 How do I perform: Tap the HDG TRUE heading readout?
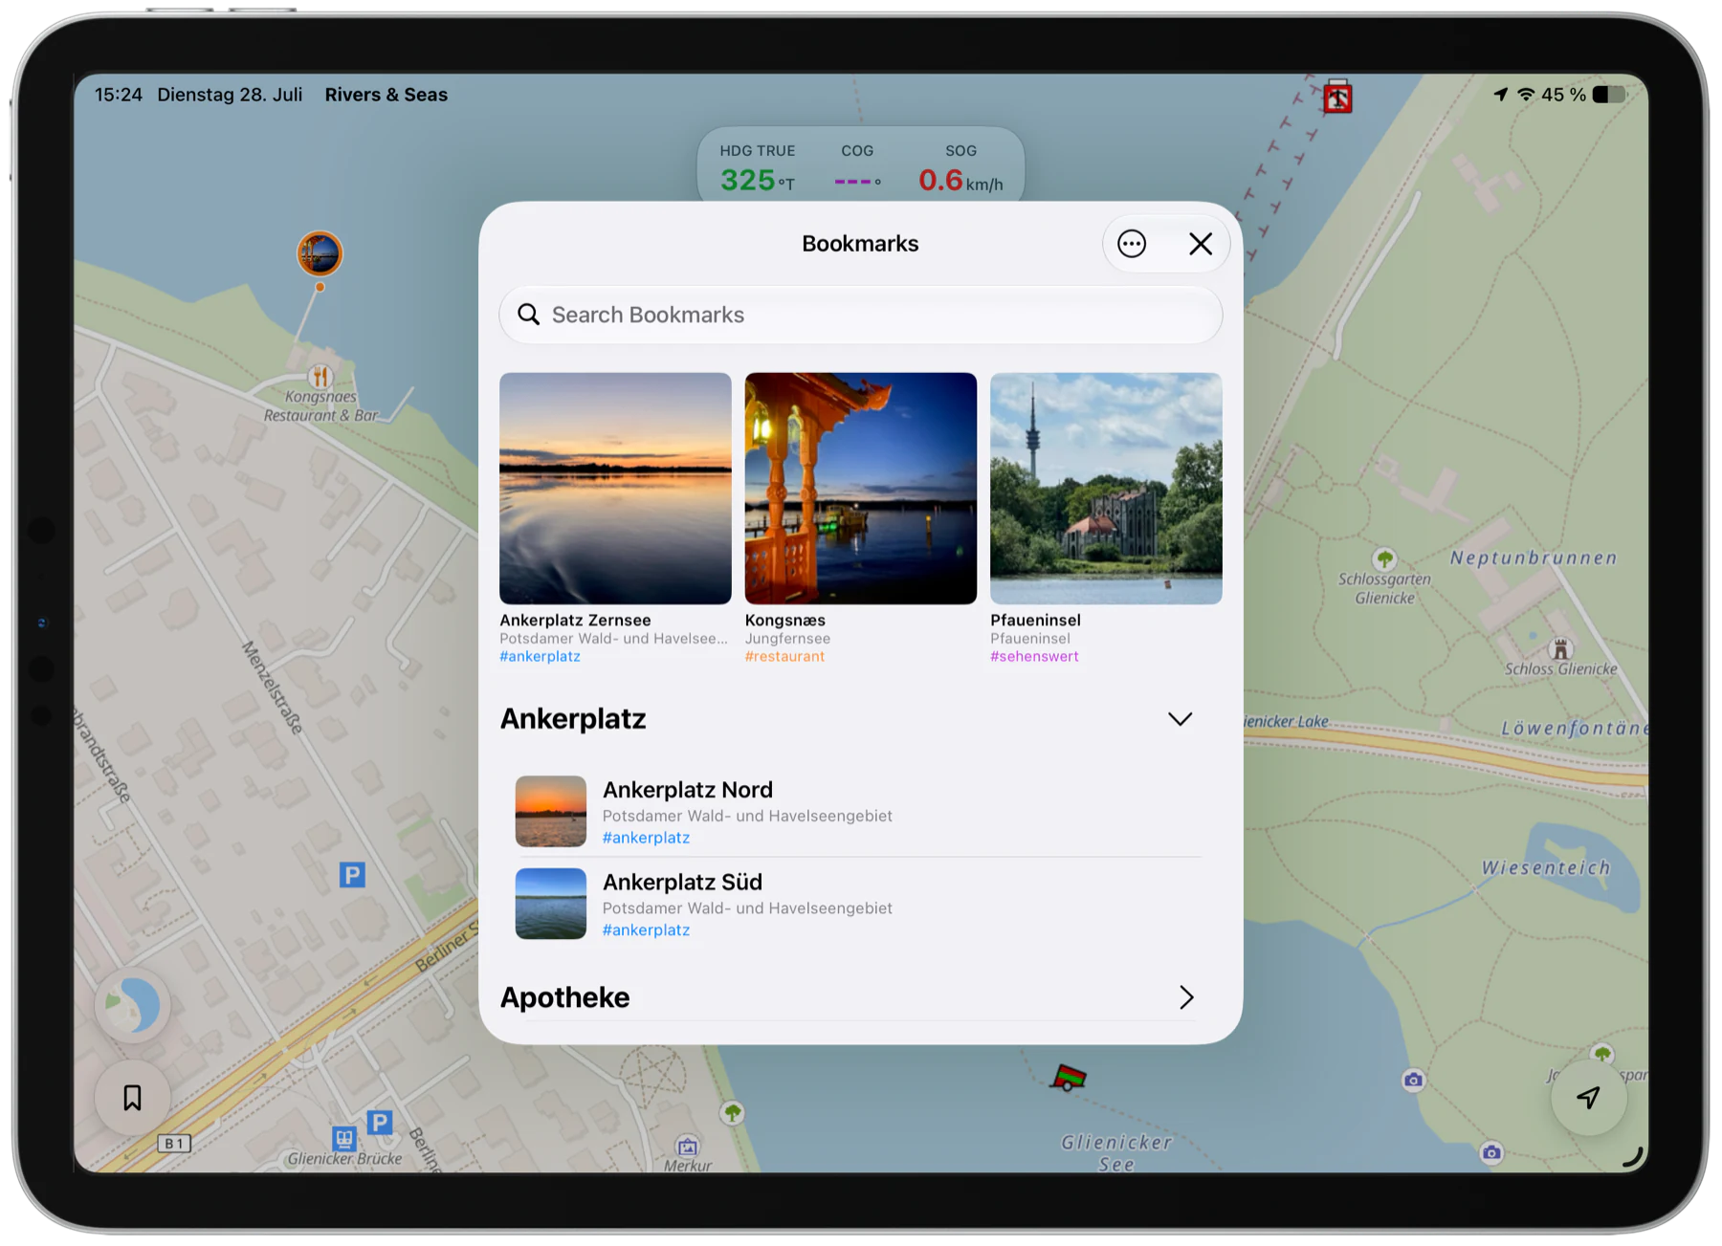coord(757,169)
